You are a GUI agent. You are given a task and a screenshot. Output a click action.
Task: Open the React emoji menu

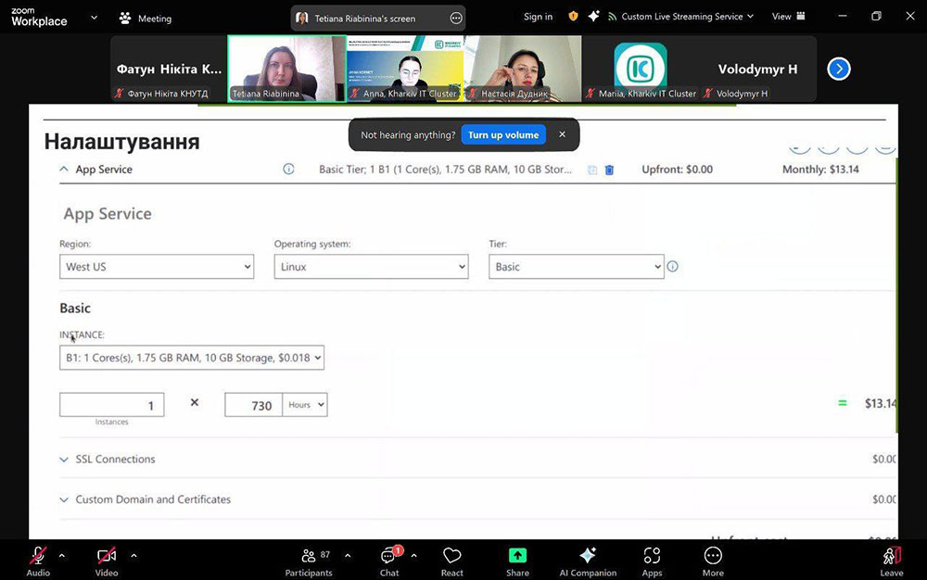452,561
